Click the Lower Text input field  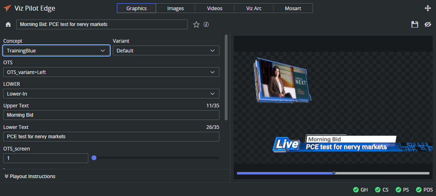[x=111, y=137]
